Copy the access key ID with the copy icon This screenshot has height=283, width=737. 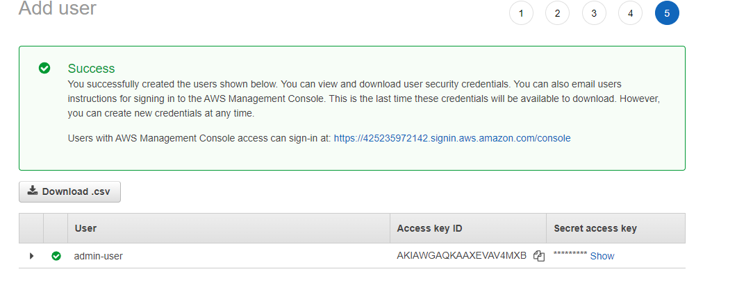[538, 256]
